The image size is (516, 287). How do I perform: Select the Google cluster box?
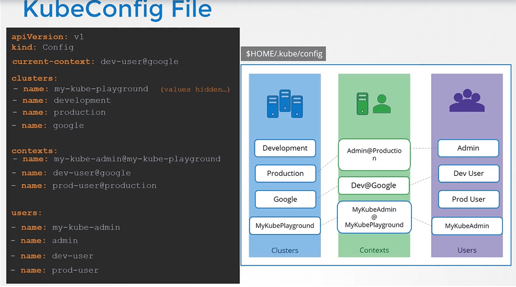(x=285, y=200)
